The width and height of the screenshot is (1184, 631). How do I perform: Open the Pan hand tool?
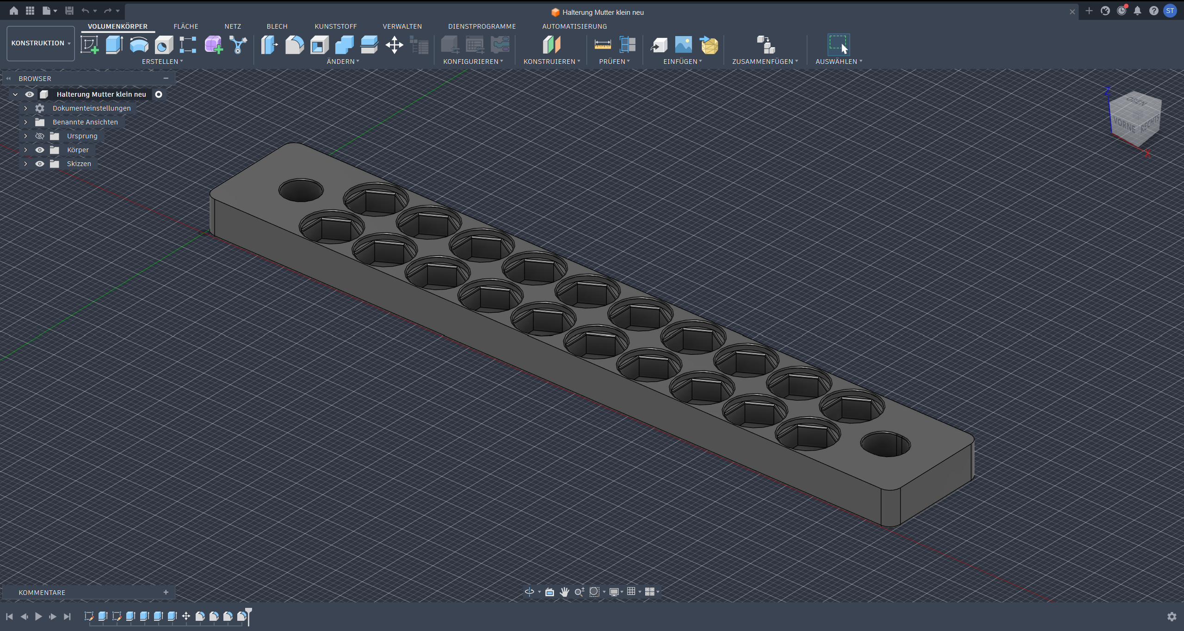tap(564, 592)
